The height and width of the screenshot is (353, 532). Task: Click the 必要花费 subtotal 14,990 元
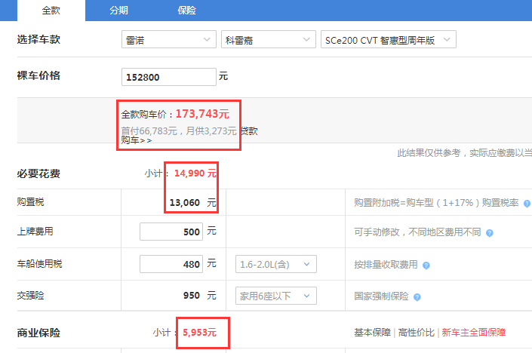[195, 173]
